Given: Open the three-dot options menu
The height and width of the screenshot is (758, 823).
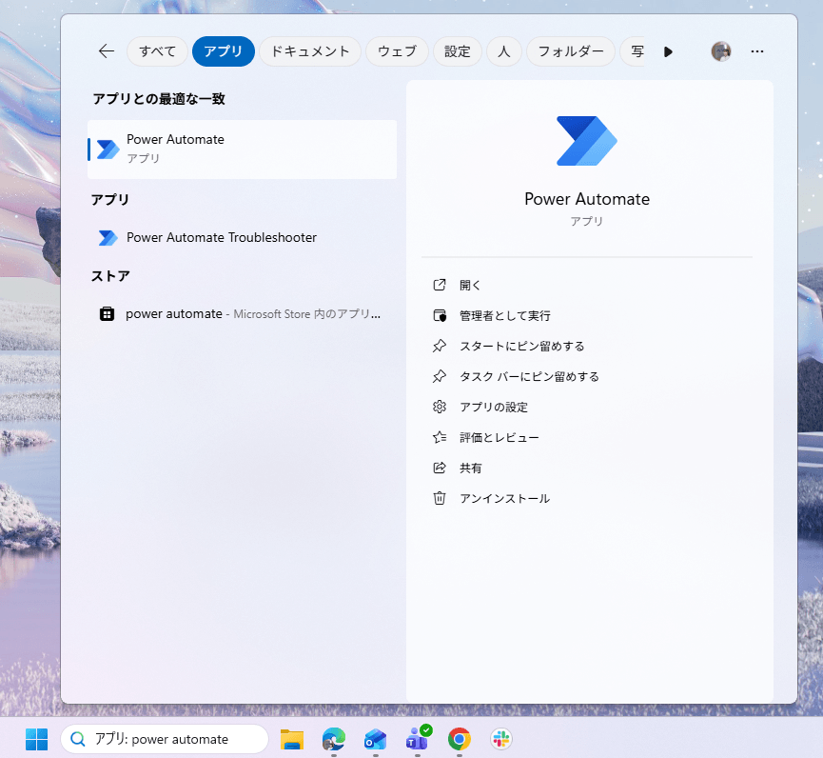Looking at the screenshot, I should coord(756,51).
